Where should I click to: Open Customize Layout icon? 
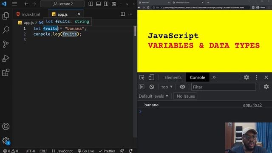114,4
